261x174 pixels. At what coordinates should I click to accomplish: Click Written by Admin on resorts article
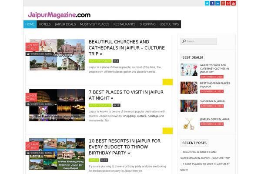click(40, 153)
